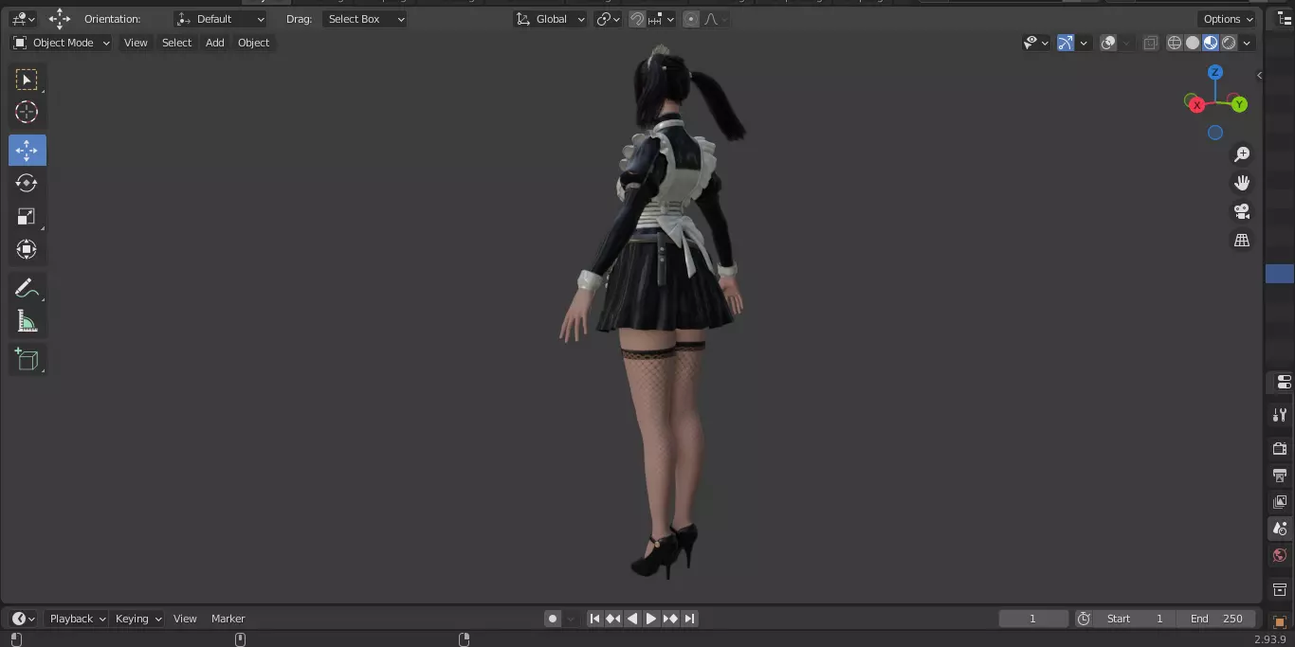Switch to material preview shading
The height and width of the screenshot is (647, 1295).
[x=1211, y=43]
